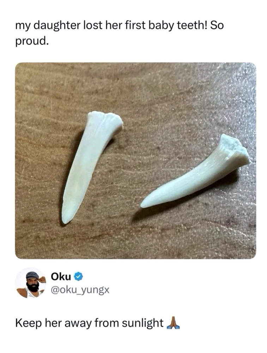This screenshot has height=353, width=267.
Task: Click the "my daughter lost" caption line
Action: [x=120, y=26]
